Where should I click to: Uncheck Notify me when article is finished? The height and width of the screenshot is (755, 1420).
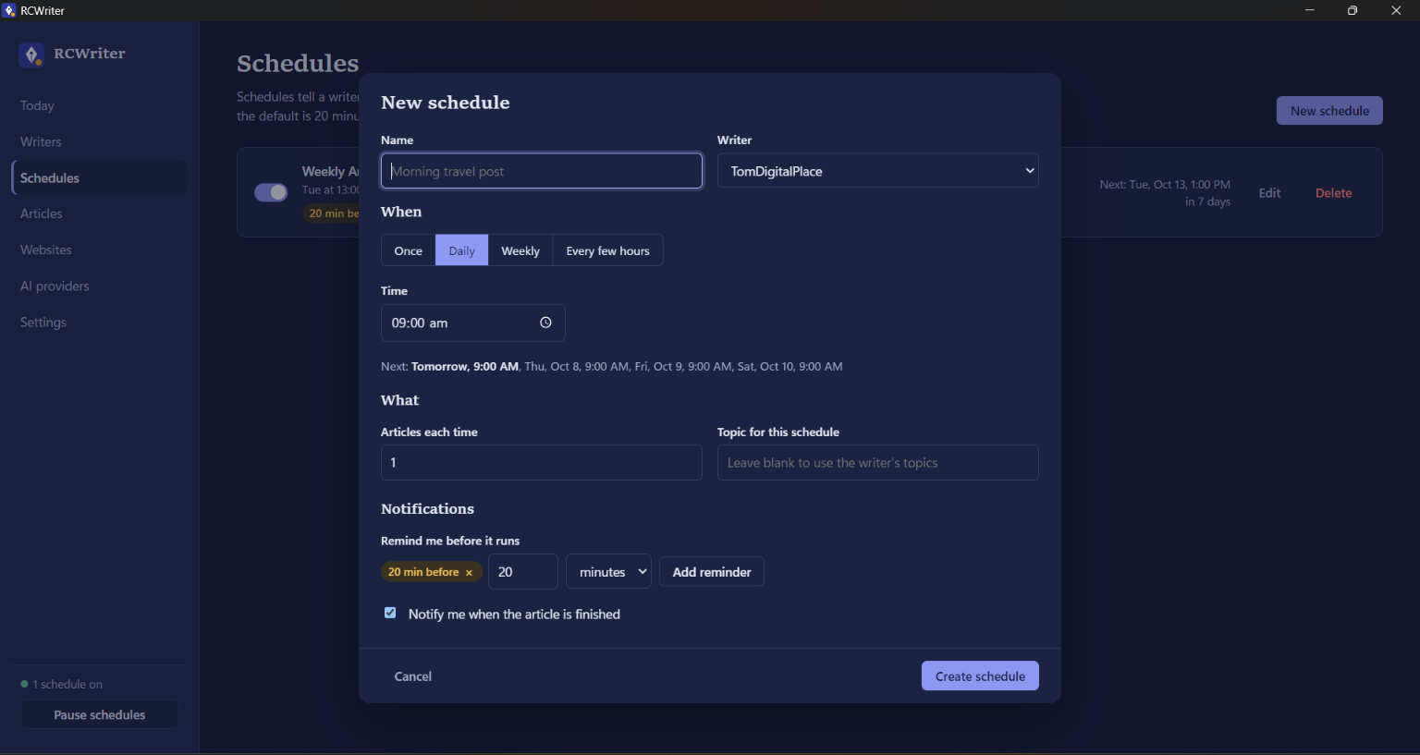pyautogui.click(x=390, y=613)
